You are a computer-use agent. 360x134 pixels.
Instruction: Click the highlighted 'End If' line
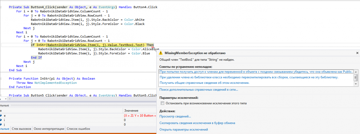[x=36, y=57]
